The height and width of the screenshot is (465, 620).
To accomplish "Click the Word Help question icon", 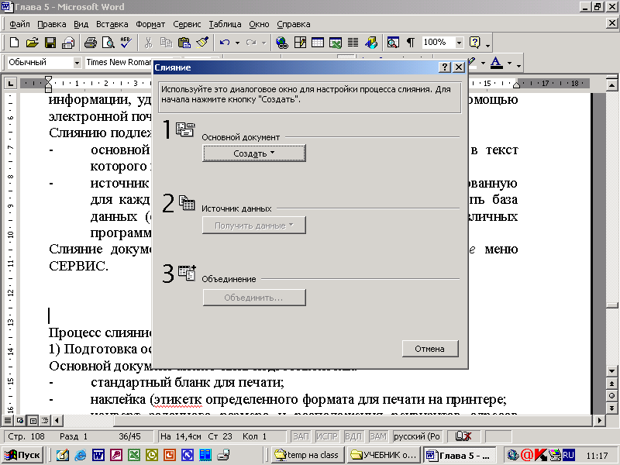I will [x=474, y=43].
